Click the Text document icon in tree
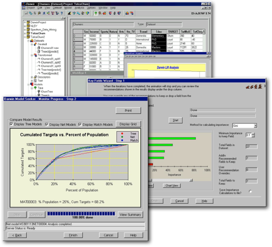272x247 pixels. (x=35, y=81)
